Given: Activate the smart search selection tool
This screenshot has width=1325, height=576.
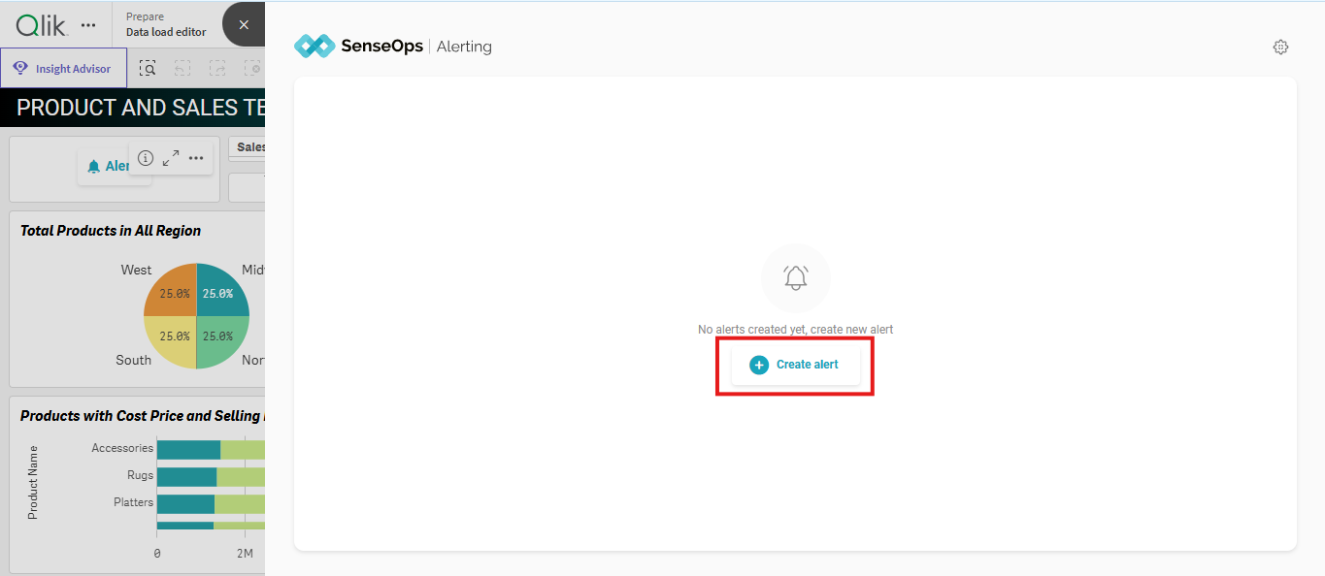Looking at the screenshot, I should 148,68.
